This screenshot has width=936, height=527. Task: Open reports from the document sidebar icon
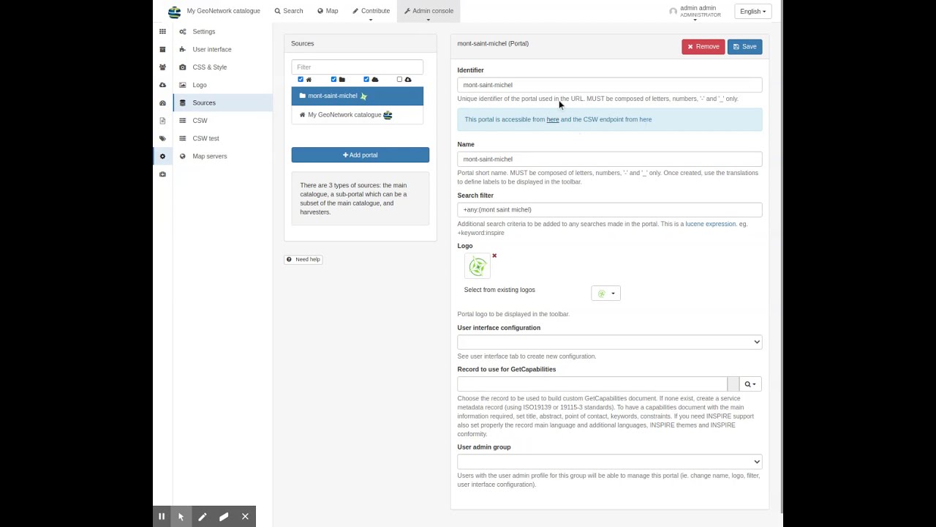pos(162,121)
